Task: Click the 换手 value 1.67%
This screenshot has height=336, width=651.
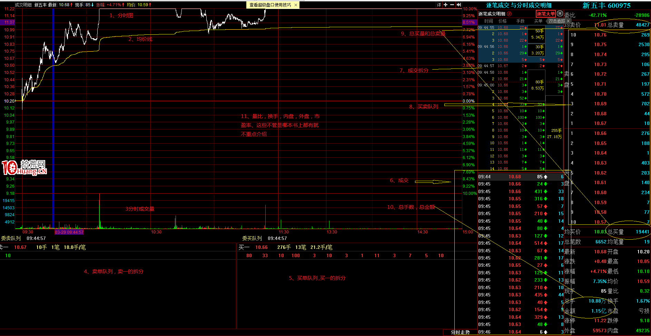Action: [x=643, y=301]
